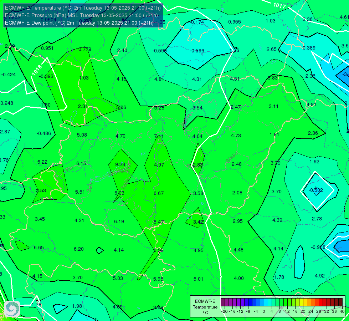Click the 6.65 temperature value

click(39, 248)
